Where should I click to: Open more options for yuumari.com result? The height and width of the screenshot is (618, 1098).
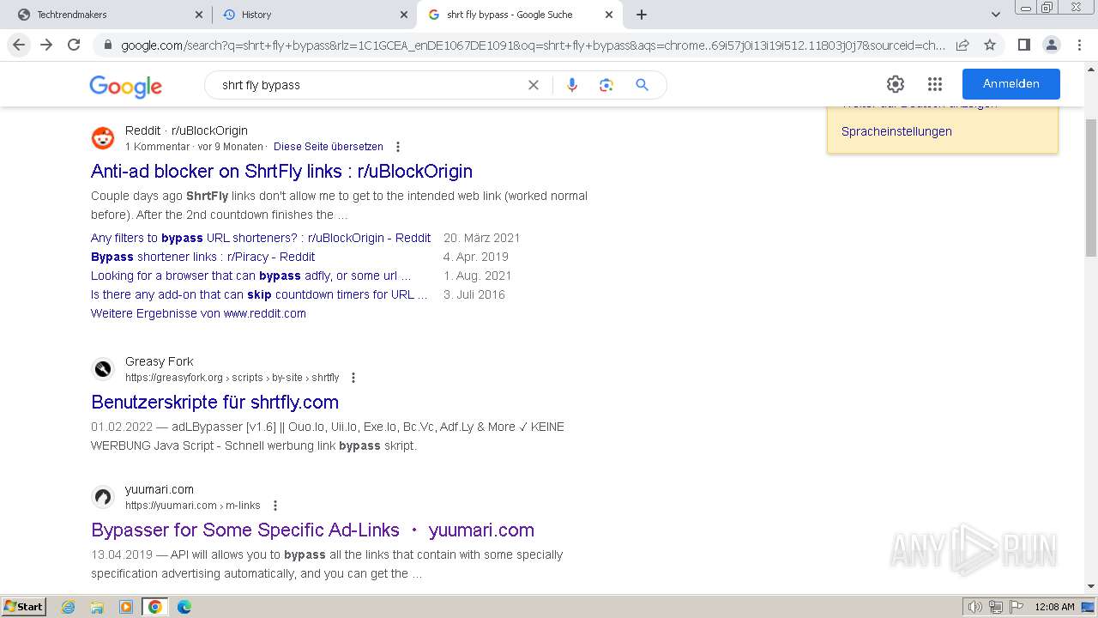(x=274, y=506)
